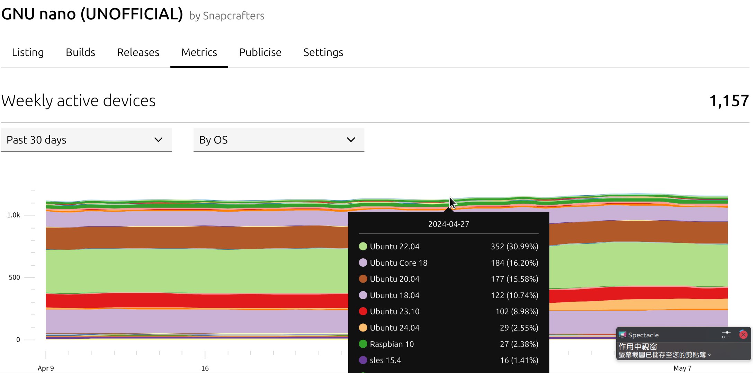Viewport: 753px width, 373px height.
Task: Dismiss the Spectacle notification
Action: point(743,335)
